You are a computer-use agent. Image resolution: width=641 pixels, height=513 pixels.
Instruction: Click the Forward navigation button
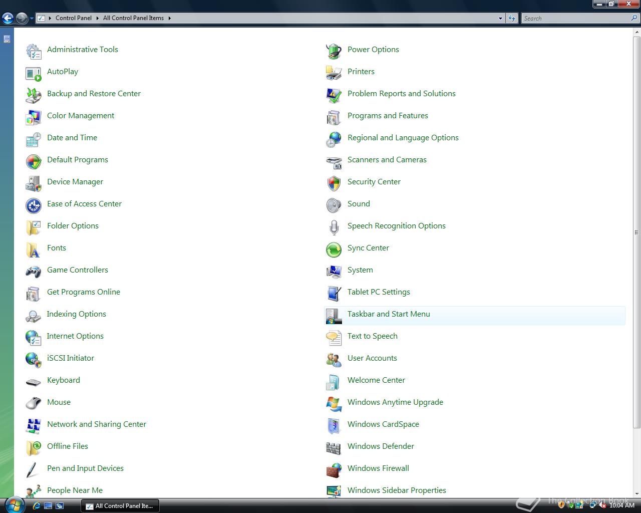click(22, 19)
